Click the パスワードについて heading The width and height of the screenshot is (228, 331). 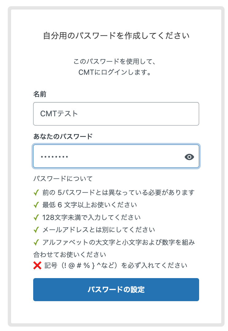[x=63, y=179]
